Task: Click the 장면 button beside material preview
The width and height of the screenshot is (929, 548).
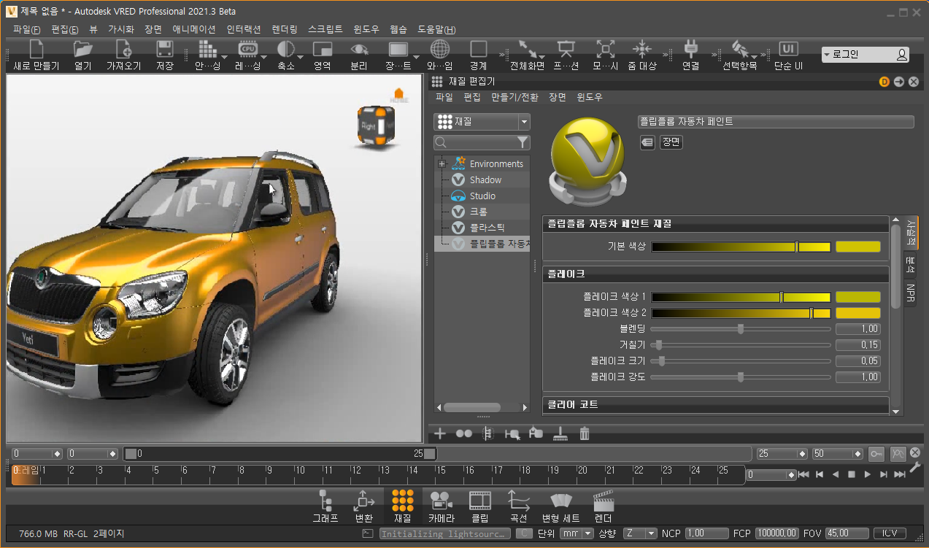Action: 671,143
